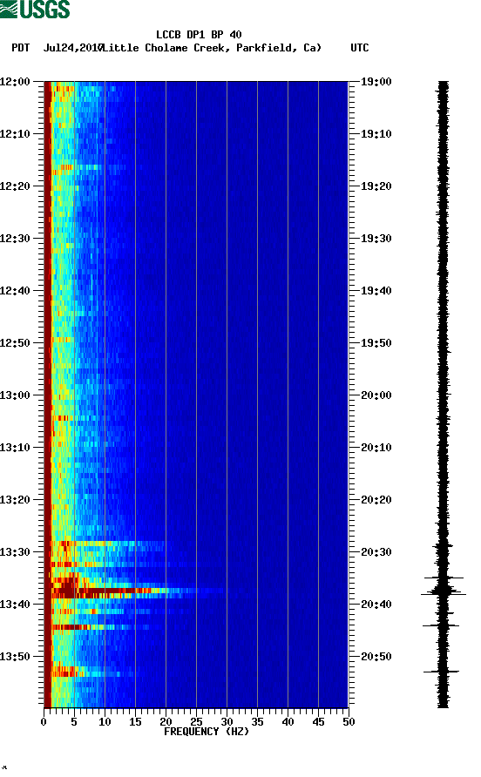Click the 19:00 UTC time label
The height and width of the screenshot is (777, 481).
(x=376, y=82)
